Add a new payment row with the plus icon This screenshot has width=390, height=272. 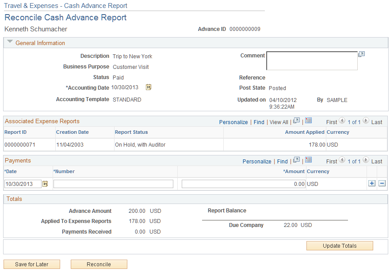click(371, 183)
